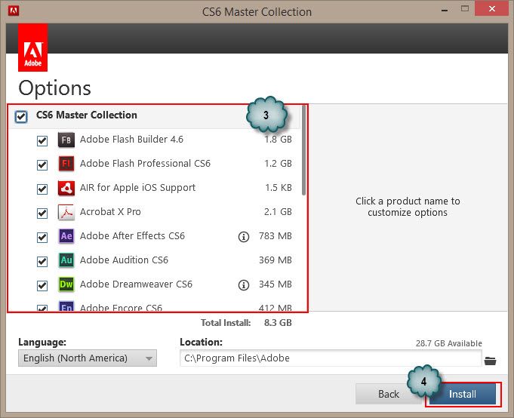514x418 pixels.
Task: Uncheck the CS6 Master Collection checkbox
Action: [x=21, y=116]
